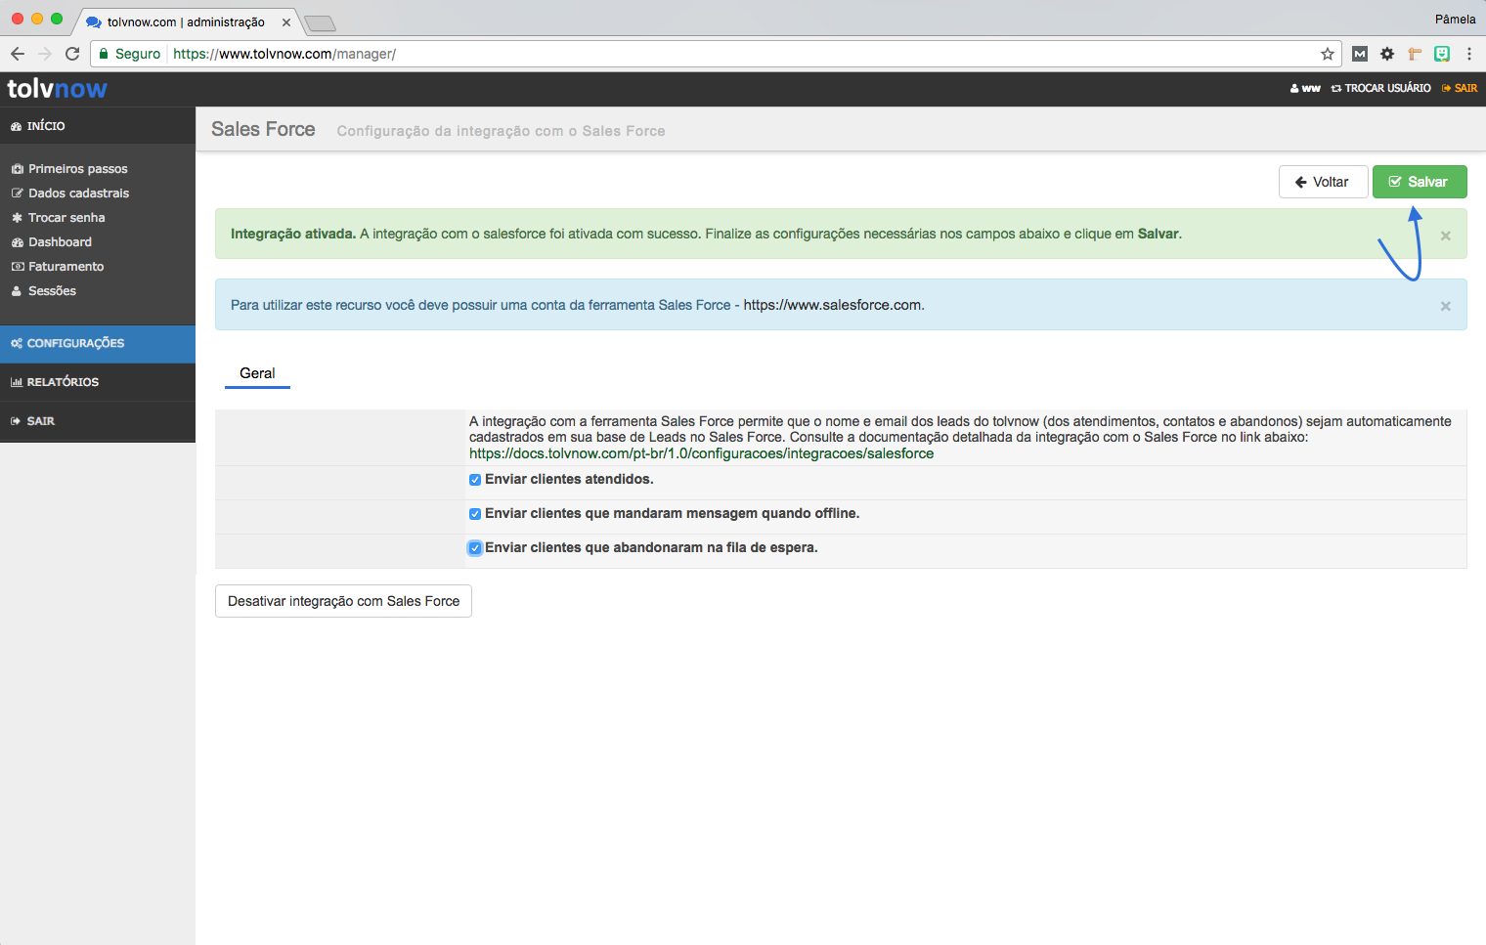This screenshot has height=945, width=1486.
Task: Click the browser forward arrow
Action: (45, 54)
